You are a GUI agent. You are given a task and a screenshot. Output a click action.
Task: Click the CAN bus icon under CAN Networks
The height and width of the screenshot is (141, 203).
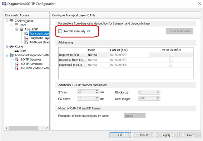16,25
